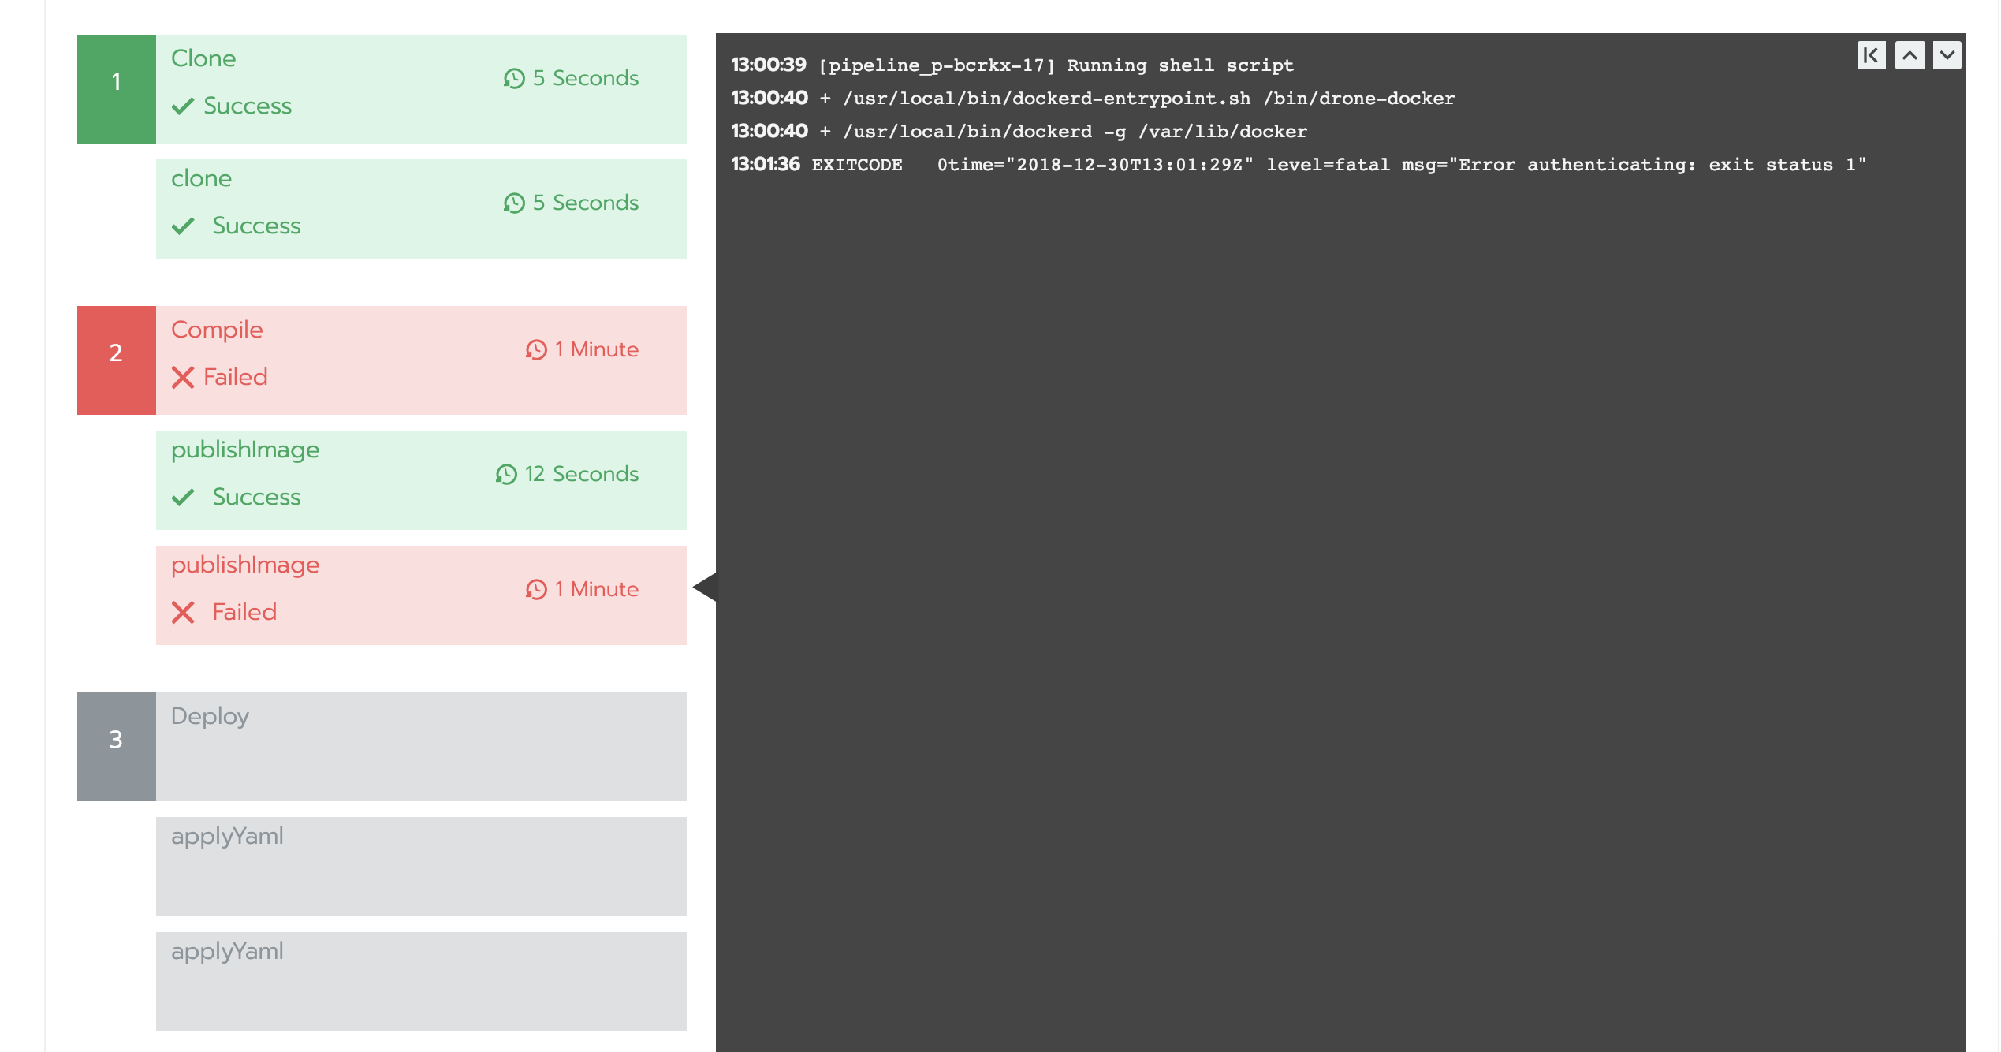Click the clock icon on the Clone stage
The height and width of the screenshot is (1052, 2001).
514,78
